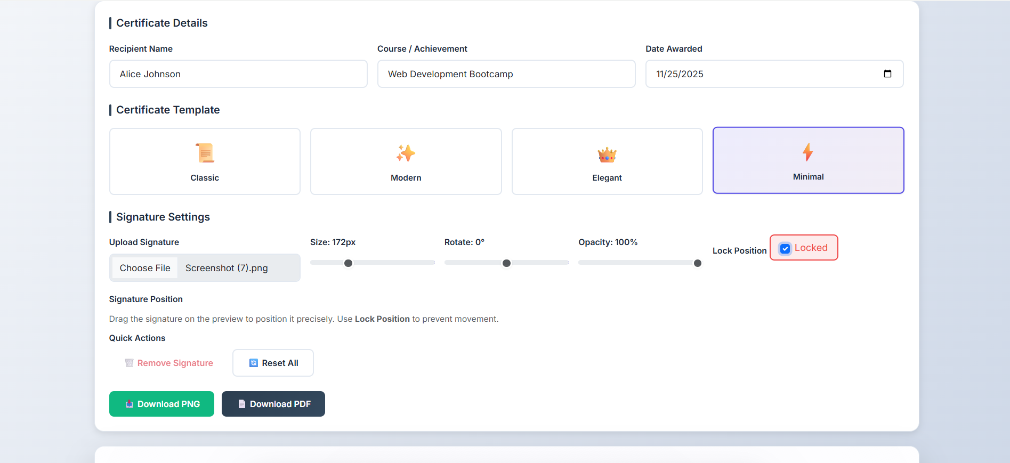
Task: Click the Download PNG button's icon
Action: [129, 404]
